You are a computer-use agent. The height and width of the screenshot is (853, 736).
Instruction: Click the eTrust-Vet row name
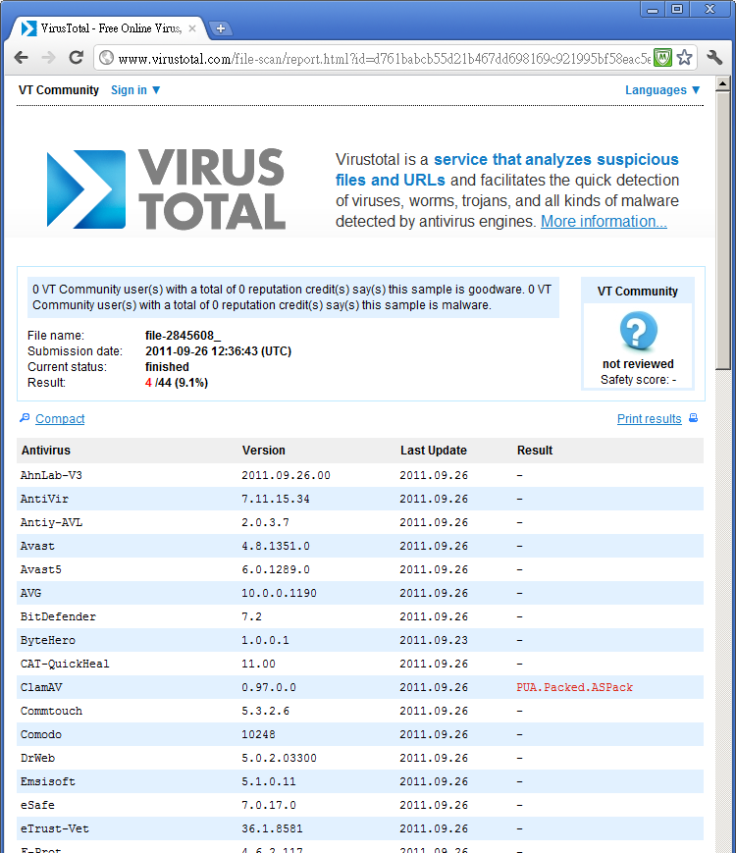click(x=54, y=829)
